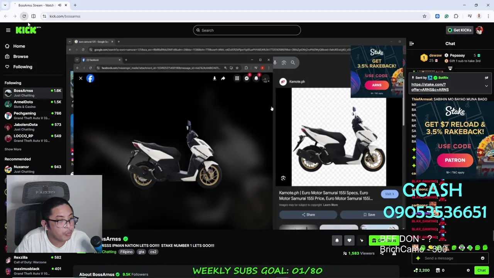
Task: Click the Send a message chat box
Action: tap(450, 258)
